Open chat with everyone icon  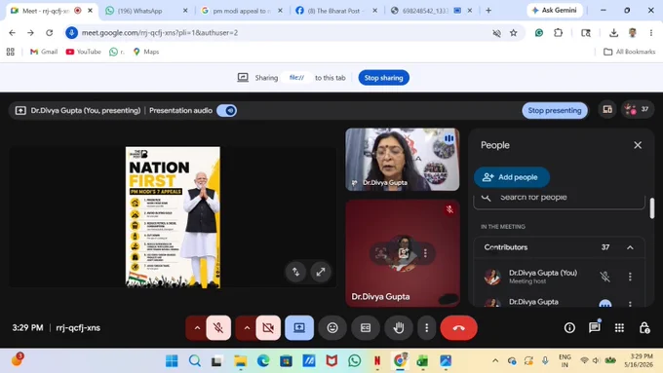[595, 328]
